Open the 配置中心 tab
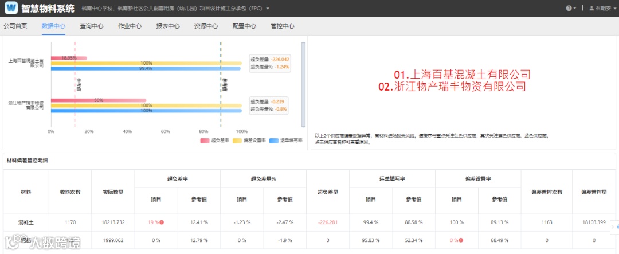Image resolution: width=619 pixels, height=254 pixels. [244, 26]
